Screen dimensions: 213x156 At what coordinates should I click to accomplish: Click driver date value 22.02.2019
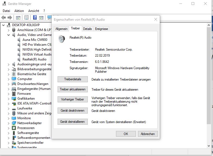(102, 56)
